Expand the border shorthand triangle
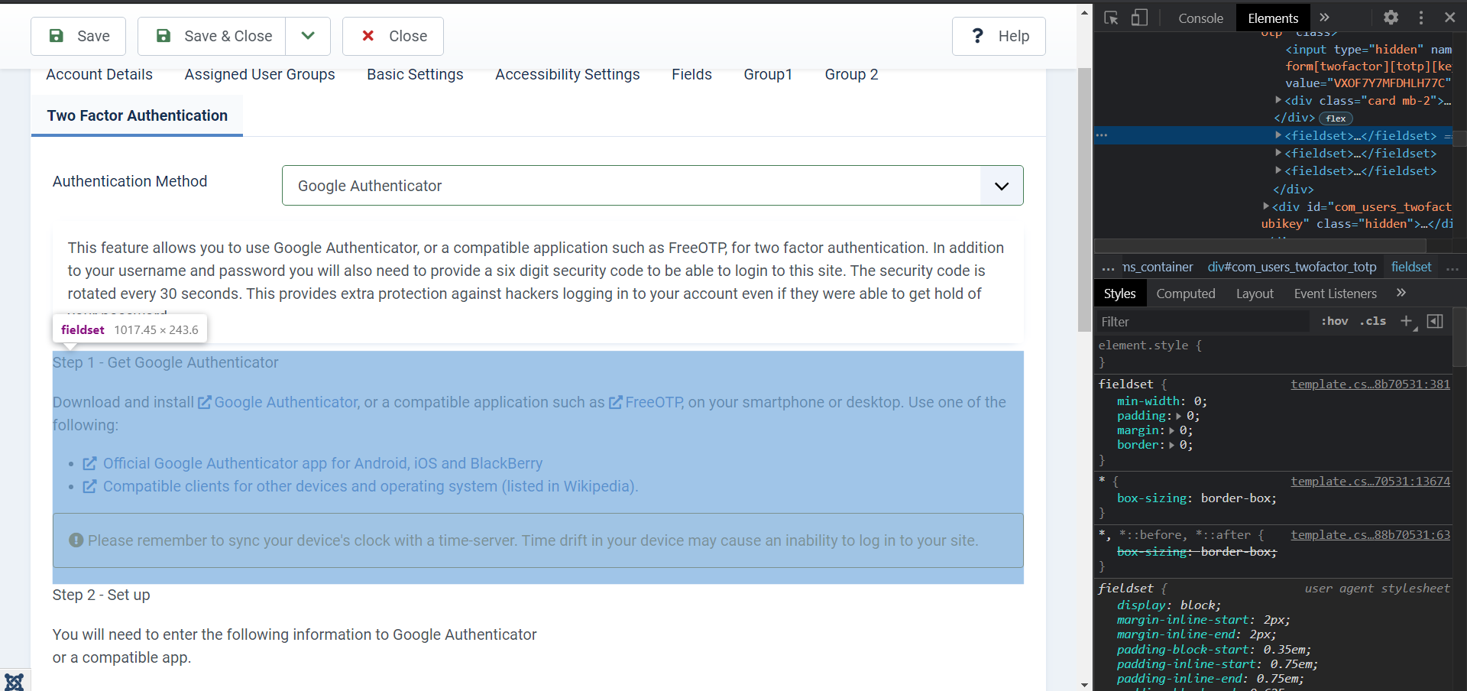Screen dimensions: 1467x691 pyautogui.click(x=1172, y=445)
